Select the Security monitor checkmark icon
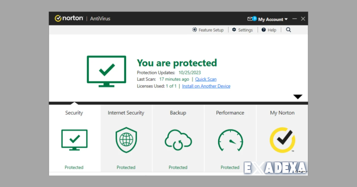The width and height of the screenshot is (357, 187). pos(74,140)
